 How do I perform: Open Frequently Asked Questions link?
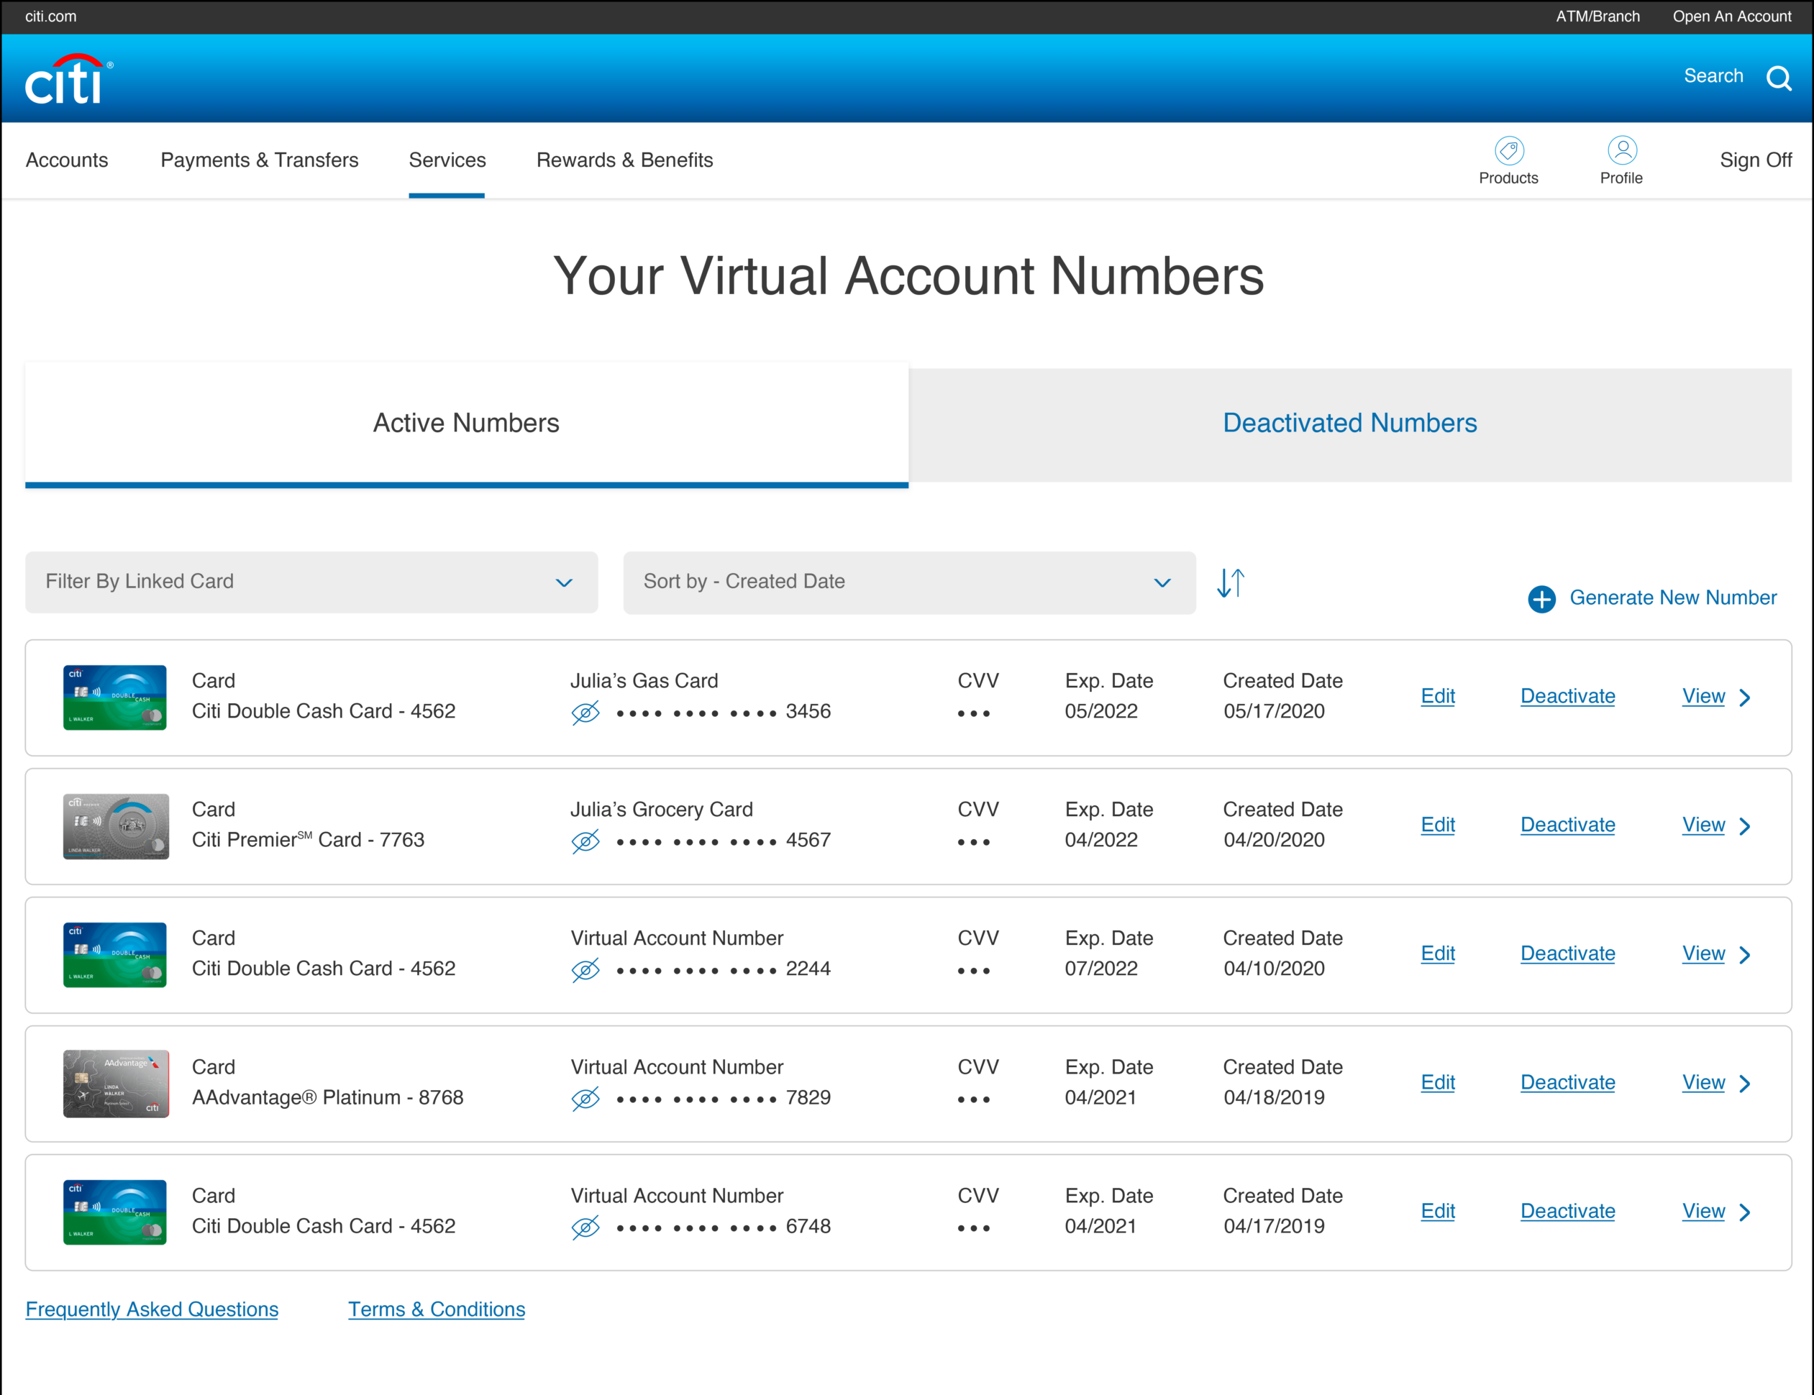coord(152,1309)
